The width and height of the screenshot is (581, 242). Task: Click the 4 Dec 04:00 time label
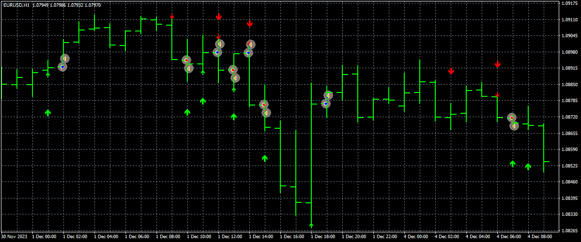coord(477,237)
